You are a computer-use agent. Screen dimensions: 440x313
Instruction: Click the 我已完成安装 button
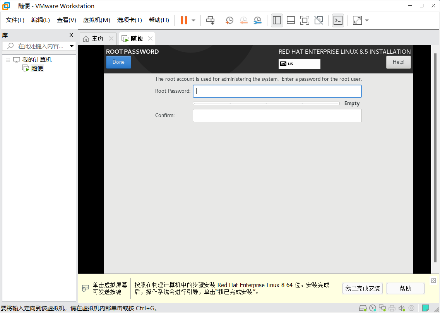(363, 288)
